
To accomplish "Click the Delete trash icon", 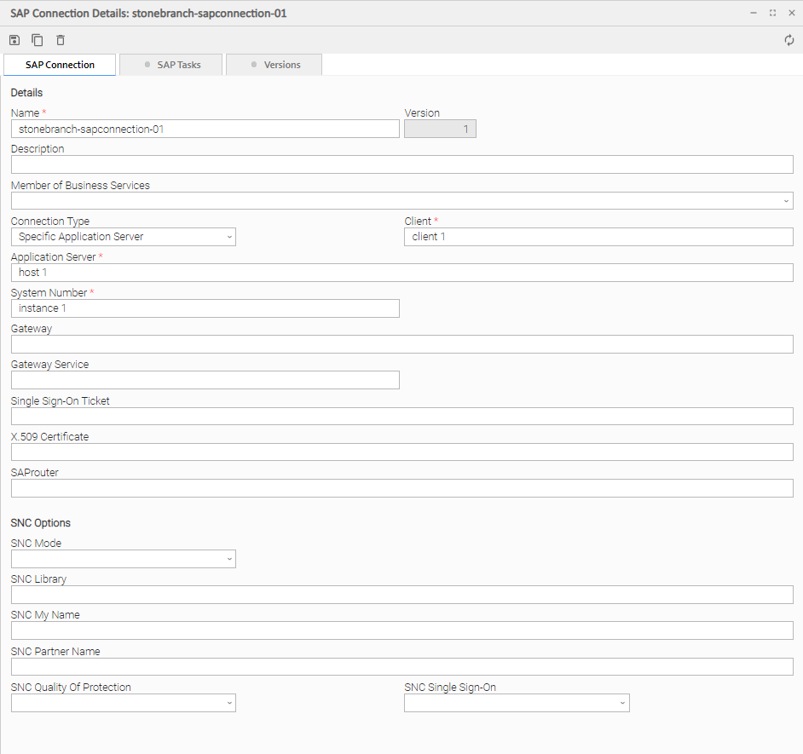I will pyautogui.click(x=61, y=40).
